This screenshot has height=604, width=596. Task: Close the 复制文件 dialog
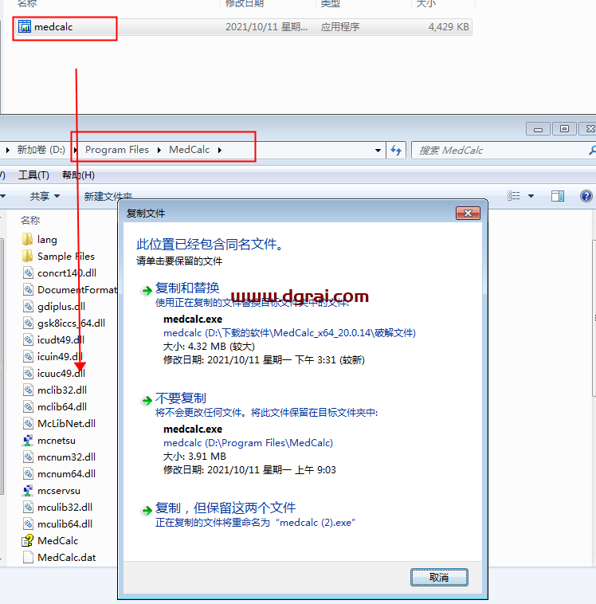click(468, 213)
